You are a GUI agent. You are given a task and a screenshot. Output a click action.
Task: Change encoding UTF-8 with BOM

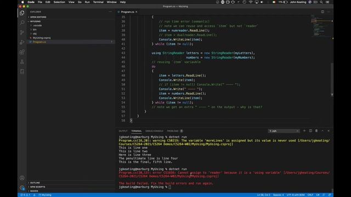pyautogui.click(x=296, y=195)
